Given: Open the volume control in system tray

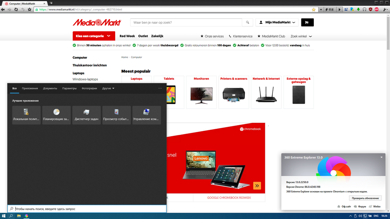Looking at the screenshot, I should [360, 216].
